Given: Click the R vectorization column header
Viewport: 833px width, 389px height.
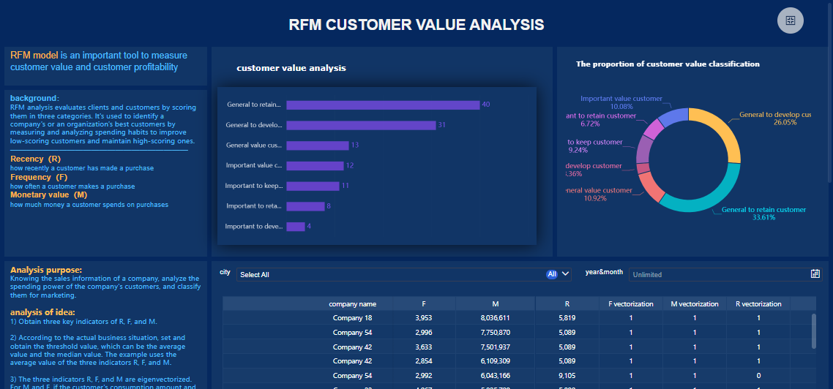Looking at the screenshot, I should click(x=758, y=304).
